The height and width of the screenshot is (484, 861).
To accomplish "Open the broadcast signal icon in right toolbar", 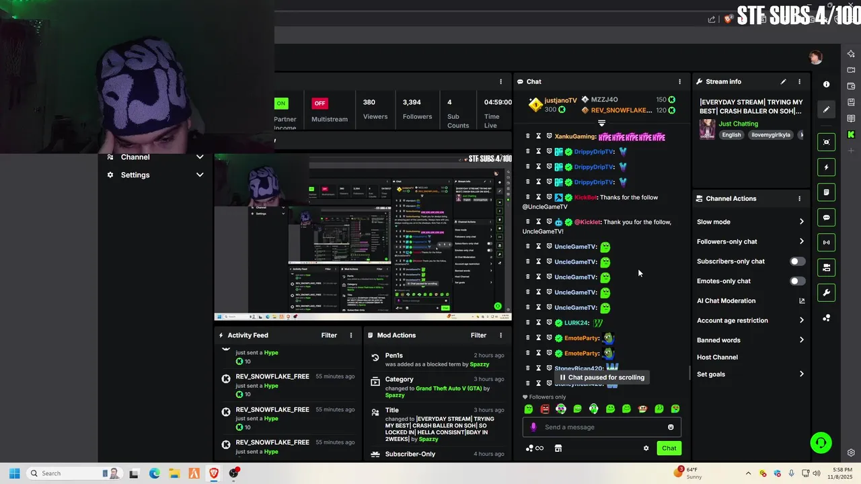I will coord(827,243).
